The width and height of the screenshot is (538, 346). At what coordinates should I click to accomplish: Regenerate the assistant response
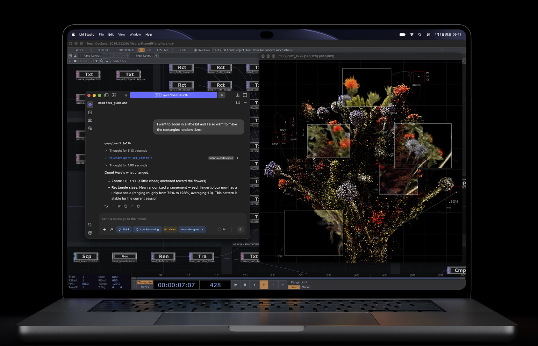[x=106, y=206]
